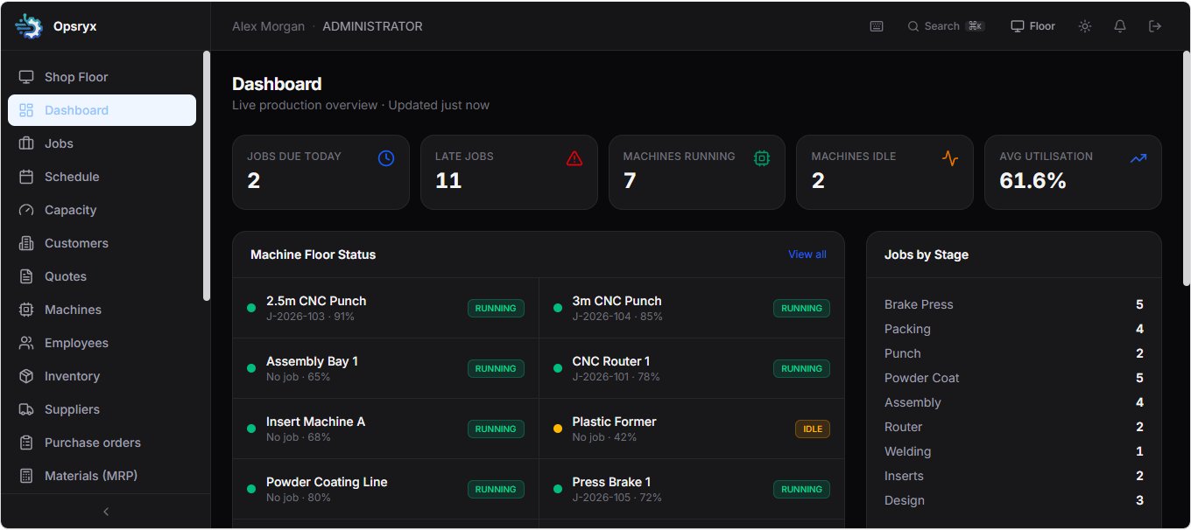Screen dimensions: 1191x530
Task: Open the Jobs Due Today card
Action: point(321,172)
